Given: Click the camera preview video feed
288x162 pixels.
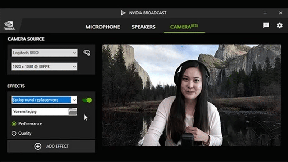Looking at the screenshot, I should tap(191, 95).
